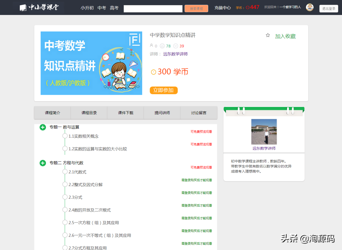This screenshot has height=250, width=342.
Task: Click the course title 中学数学知识点精讲
Action: 173,35
